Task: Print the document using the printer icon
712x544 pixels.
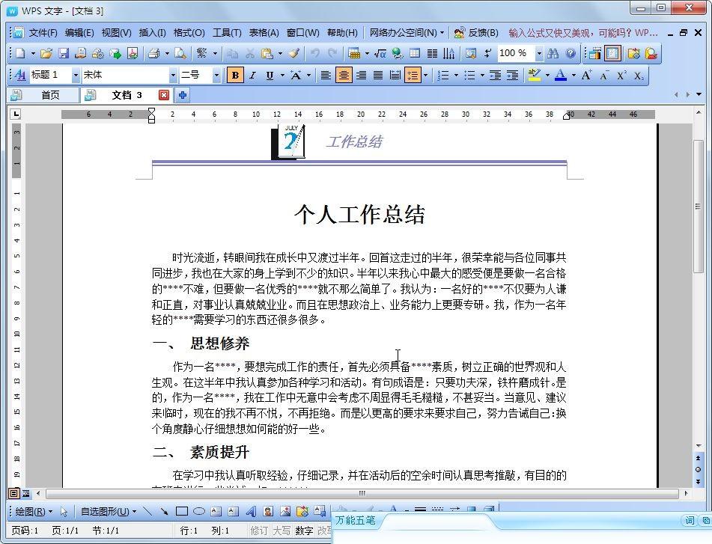Action: pyautogui.click(x=154, y=54)
